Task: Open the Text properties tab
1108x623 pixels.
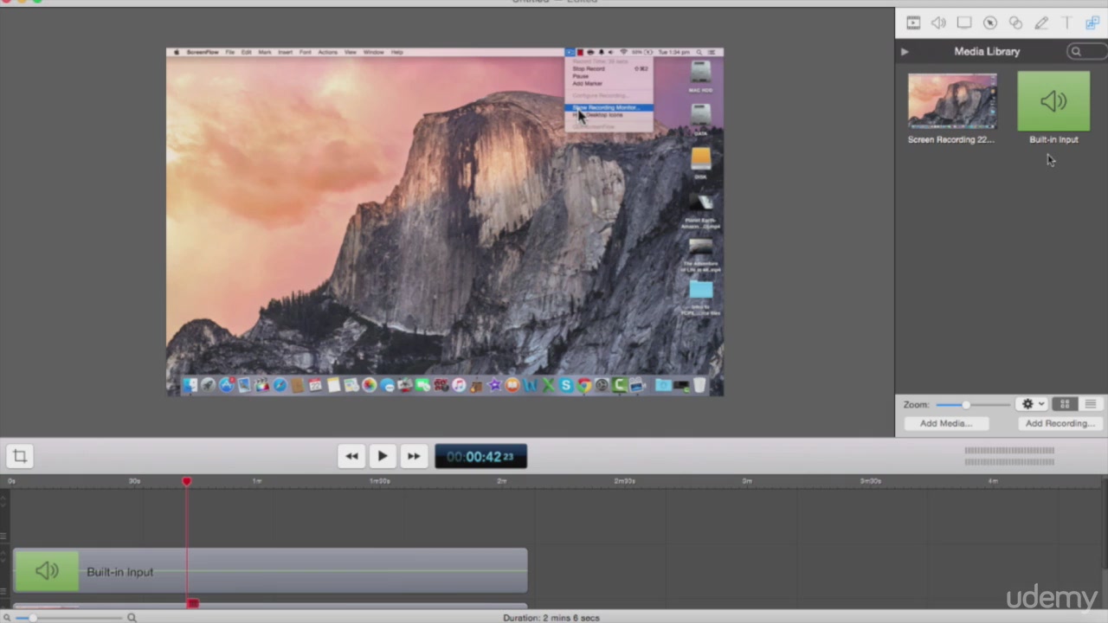Action: [1066, 23]
